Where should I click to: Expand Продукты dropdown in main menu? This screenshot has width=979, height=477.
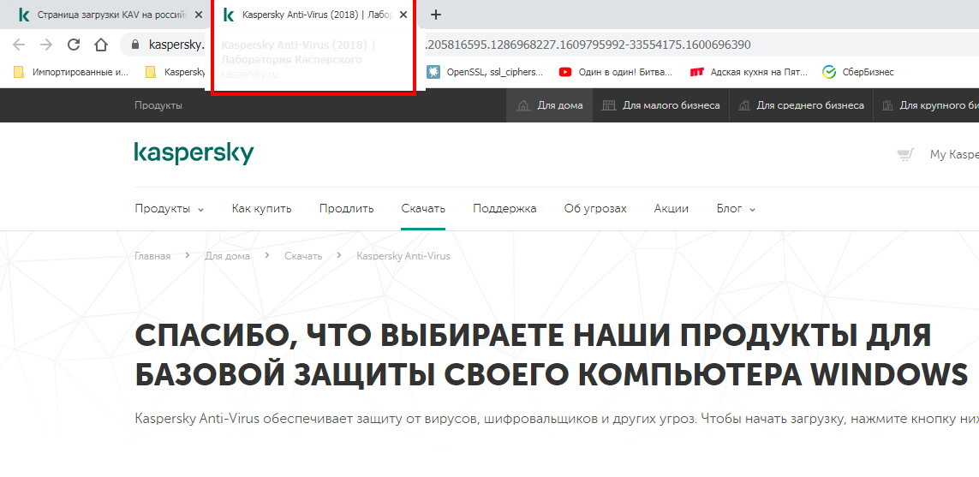pyautogui.click(x=170, y=209)
